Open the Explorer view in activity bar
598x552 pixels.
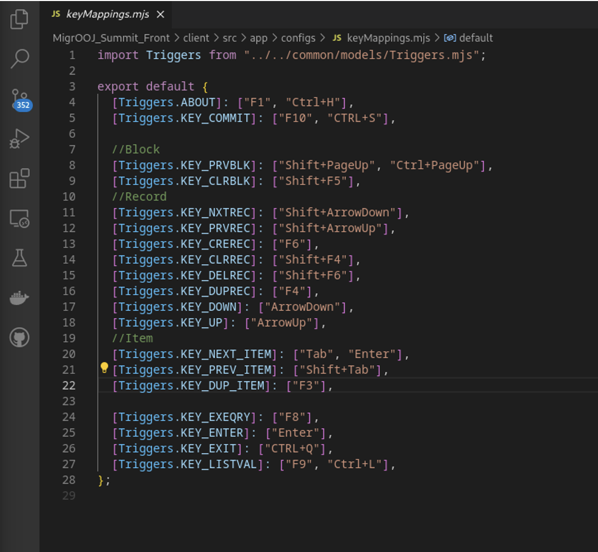[19, 20]
